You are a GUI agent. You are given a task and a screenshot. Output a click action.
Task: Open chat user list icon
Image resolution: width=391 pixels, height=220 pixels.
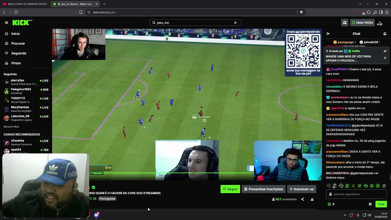click(385, 34)
